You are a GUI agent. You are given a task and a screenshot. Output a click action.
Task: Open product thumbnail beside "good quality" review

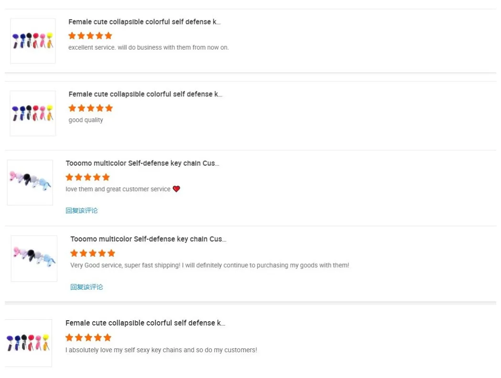33,114
